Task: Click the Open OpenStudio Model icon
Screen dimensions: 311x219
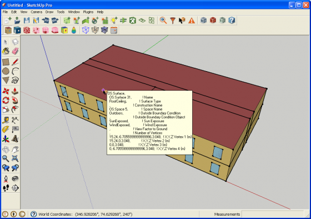Action: [17, 21]
